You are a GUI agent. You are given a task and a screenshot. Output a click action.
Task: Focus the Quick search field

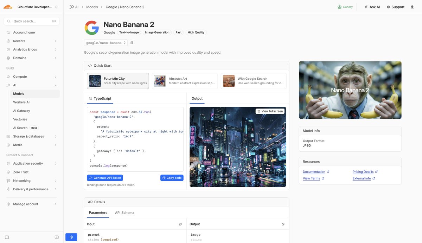point(32,21)
